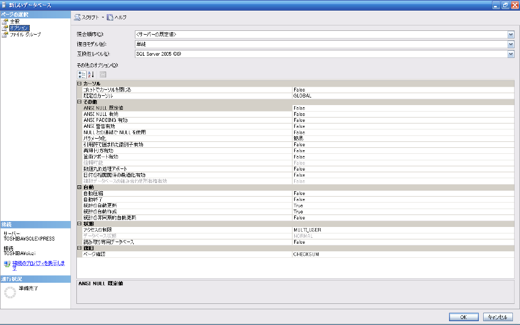This screenshot has width=520, height=325.
Task: Select the ANSI 警告有効 property
Action: pos(298,126)
